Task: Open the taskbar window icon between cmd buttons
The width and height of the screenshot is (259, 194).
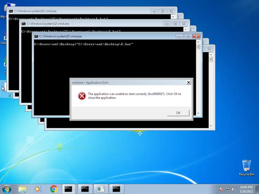Action: [x=101, y=189]
